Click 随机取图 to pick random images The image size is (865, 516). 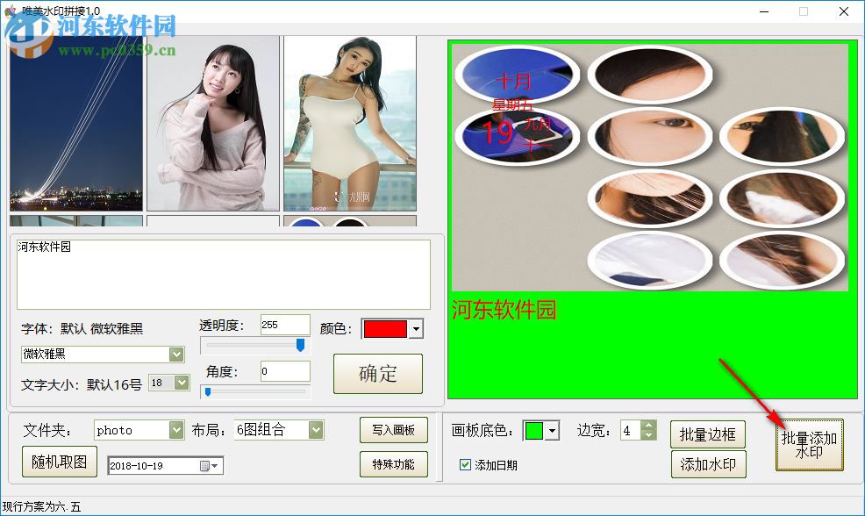[x=57, y=461]
